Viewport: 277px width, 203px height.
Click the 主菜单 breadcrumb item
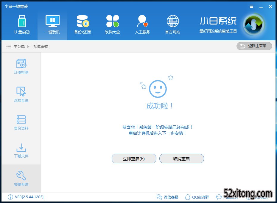[19, 47]
